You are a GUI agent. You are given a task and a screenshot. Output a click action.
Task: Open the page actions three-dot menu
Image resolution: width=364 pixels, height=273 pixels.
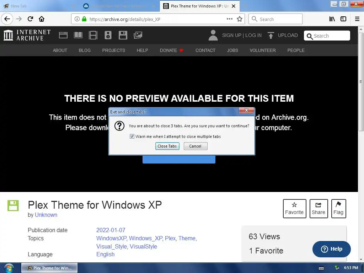229,19
